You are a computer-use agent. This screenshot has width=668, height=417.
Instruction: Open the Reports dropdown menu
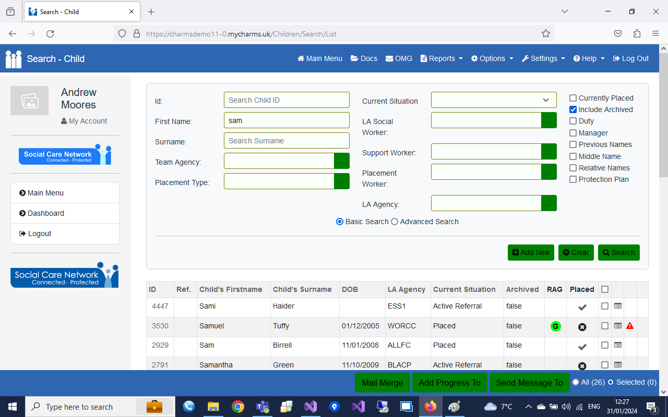442,58
